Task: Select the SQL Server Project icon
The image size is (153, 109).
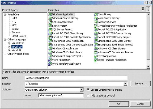Action: tap(50, 30)
